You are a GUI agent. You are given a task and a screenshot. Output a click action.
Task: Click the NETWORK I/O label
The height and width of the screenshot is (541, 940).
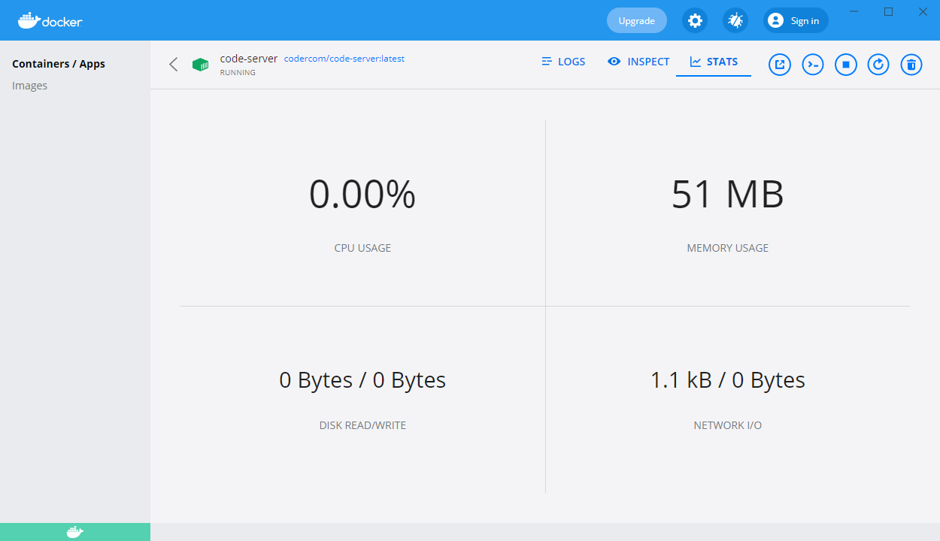point(728,425)
